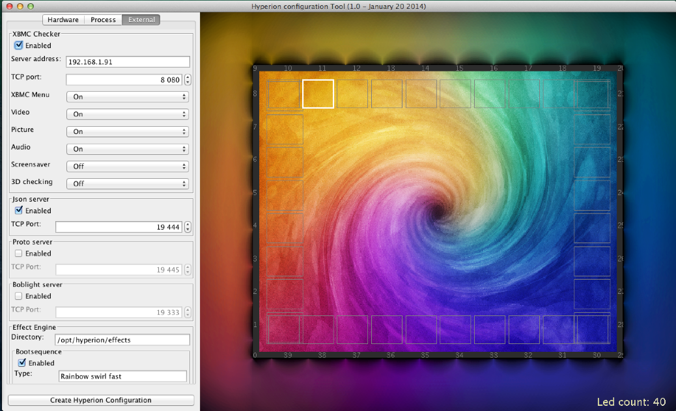The width and height of the screenshot is (676, 411).
Task: Switch to the Hardware tab
Action: tap(63, 20)
